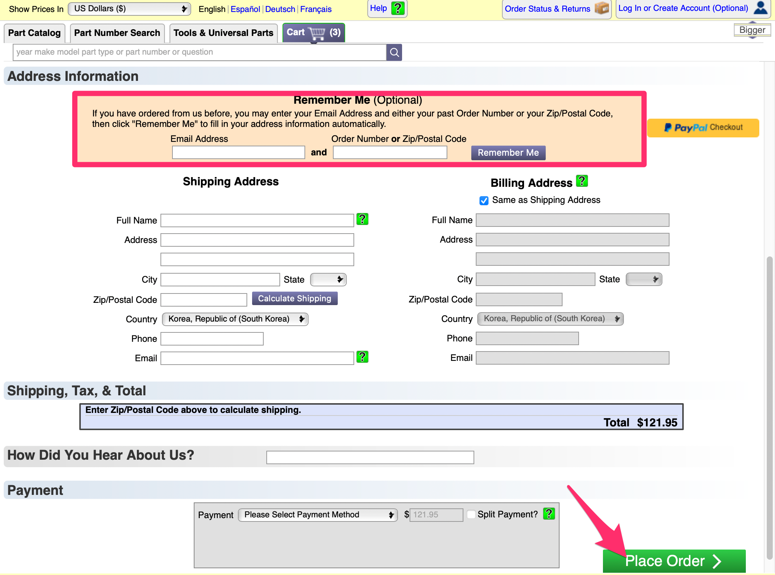The height and width of the screenshot is (575, 775).
Task: Click the Calculate Shipping button
Action: [x=294, y=299]
